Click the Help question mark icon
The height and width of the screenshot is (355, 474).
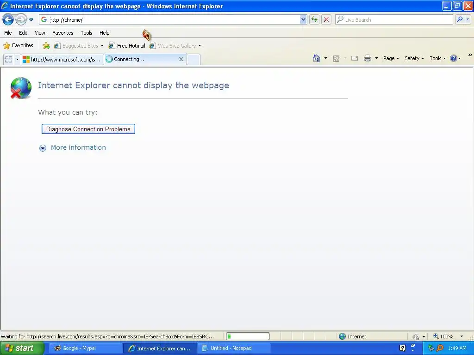[x=454, y=58]
